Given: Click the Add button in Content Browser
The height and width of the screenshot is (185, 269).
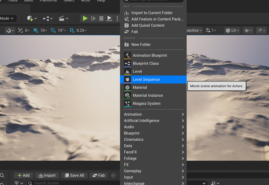Looking at the screenshot, I should click(24, 175).
